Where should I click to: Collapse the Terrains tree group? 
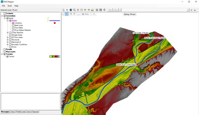(2, 54)
